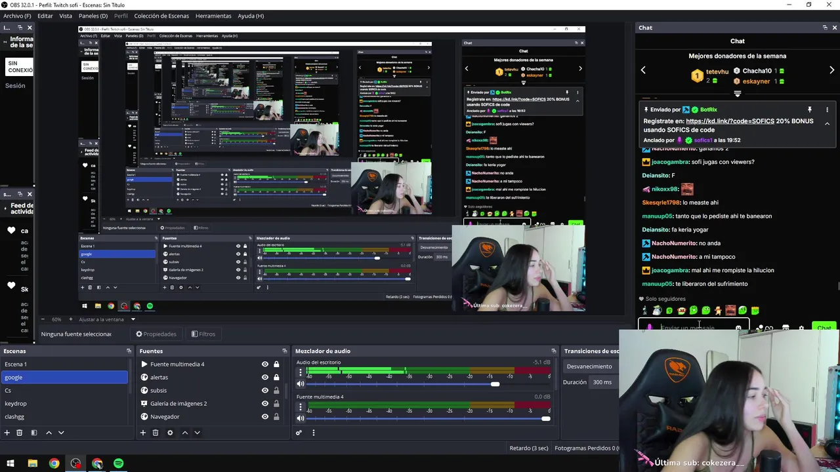Undock the Escenas panel with the float icon
Screen dimensions: 840x472
tap(129, 351)
